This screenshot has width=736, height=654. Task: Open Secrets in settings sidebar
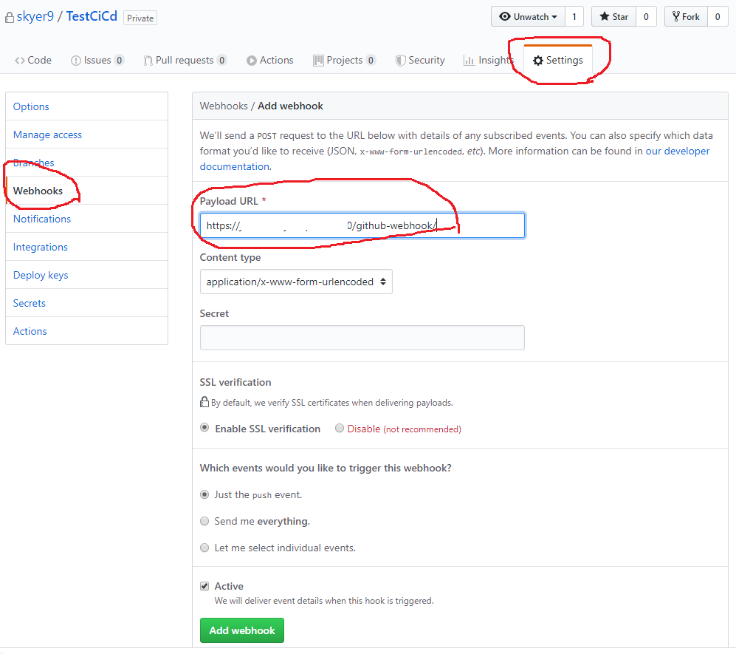tap(87, 303)
